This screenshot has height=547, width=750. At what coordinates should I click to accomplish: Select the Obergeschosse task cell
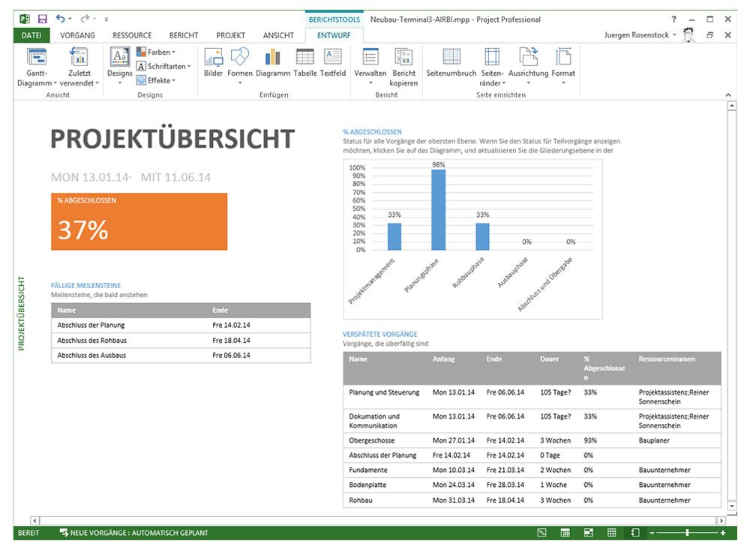tap(372, 440)
